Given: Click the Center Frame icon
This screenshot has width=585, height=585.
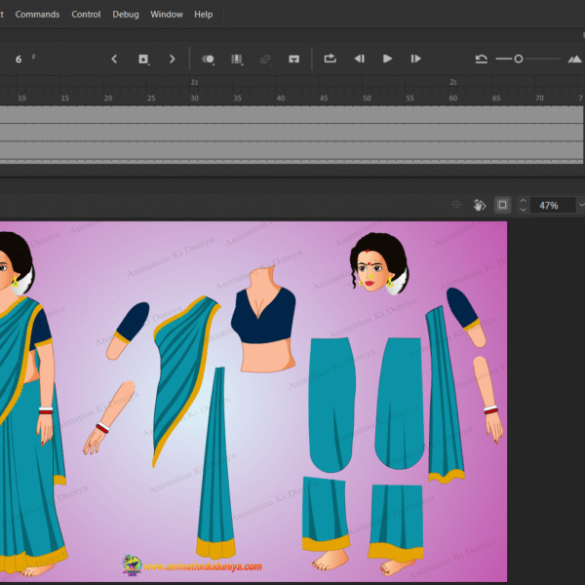Looking at the screenshot, I should pos(294,58).
